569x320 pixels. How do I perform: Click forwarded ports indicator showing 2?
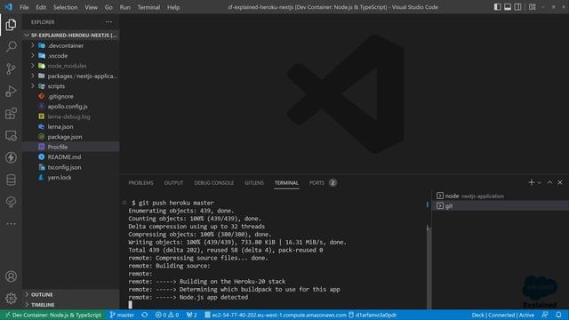192,315
